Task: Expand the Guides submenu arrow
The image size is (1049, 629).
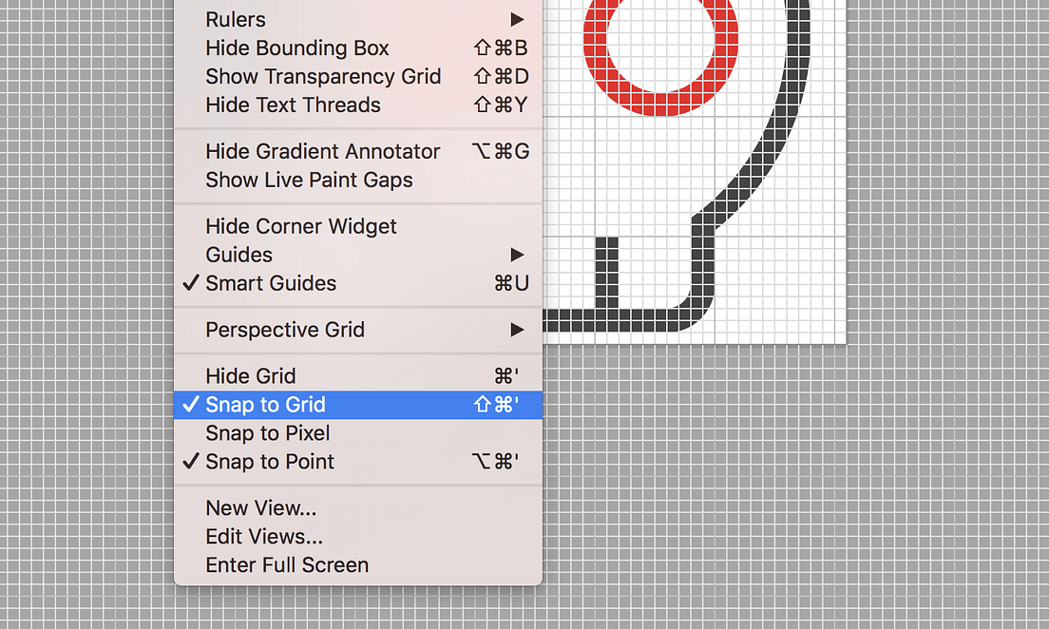Action: click(x=517, y=255)
